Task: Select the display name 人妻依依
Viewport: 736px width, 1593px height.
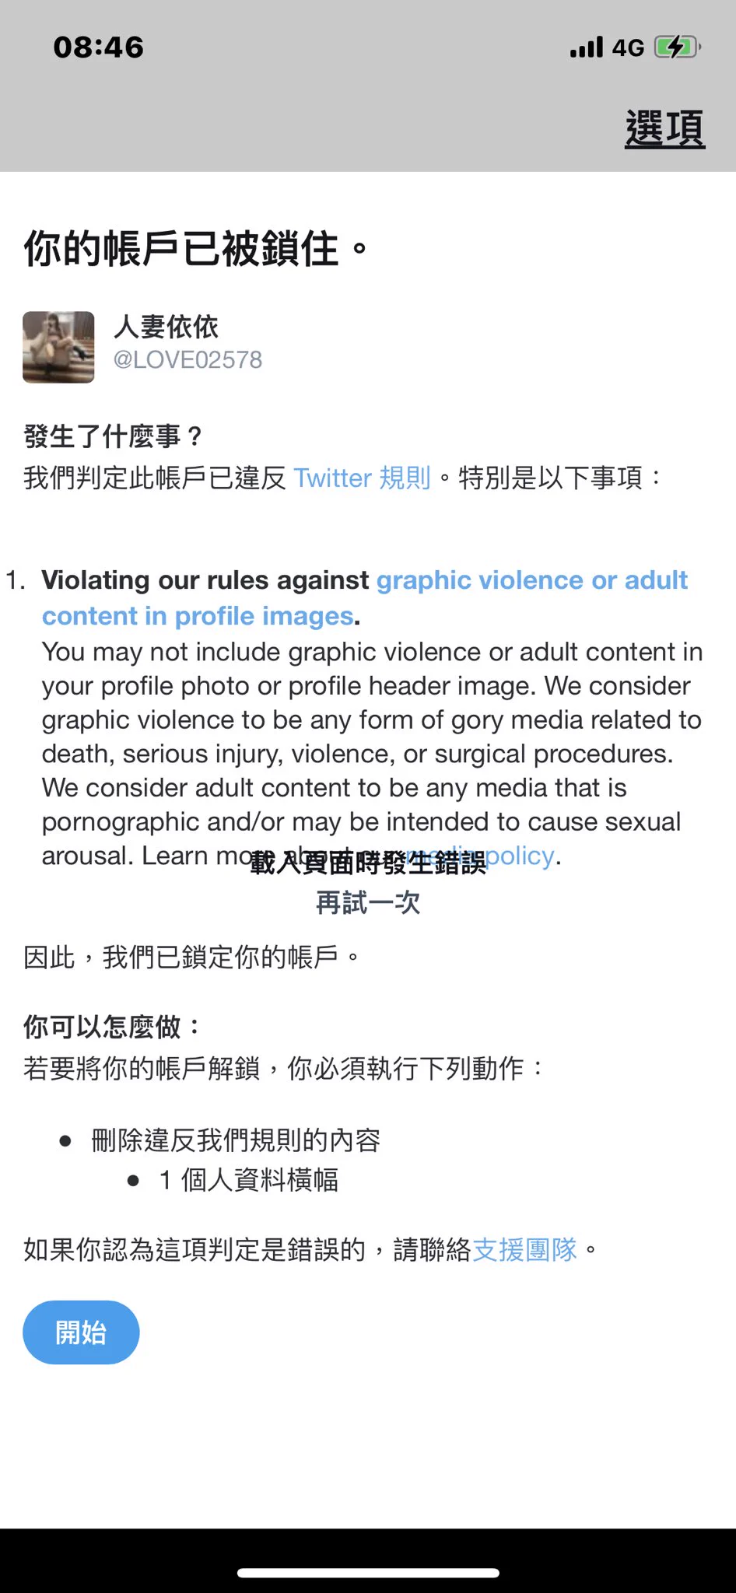Action: pos(166,327)
